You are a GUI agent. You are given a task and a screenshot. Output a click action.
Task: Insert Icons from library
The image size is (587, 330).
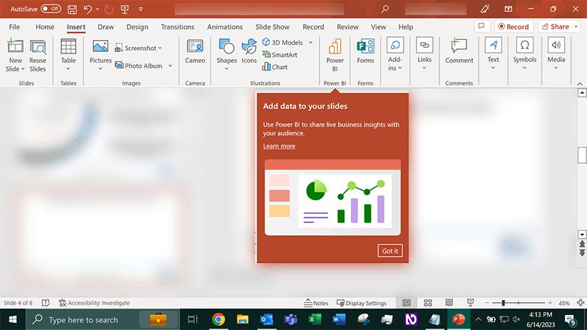coord(250,51)
